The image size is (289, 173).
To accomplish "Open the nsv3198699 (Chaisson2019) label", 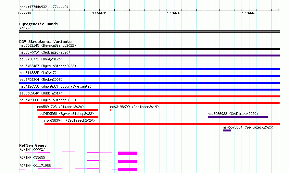I will [134, 107].
